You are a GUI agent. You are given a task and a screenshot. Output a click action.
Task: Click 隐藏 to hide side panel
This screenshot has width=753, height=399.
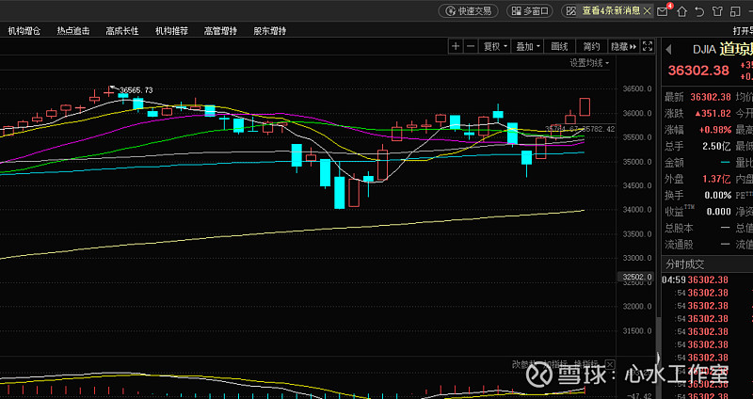[623, 46]
